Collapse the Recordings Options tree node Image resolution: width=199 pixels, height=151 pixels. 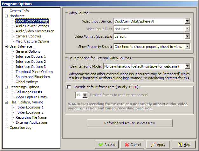pyautogui.click(x=6, y=87)
